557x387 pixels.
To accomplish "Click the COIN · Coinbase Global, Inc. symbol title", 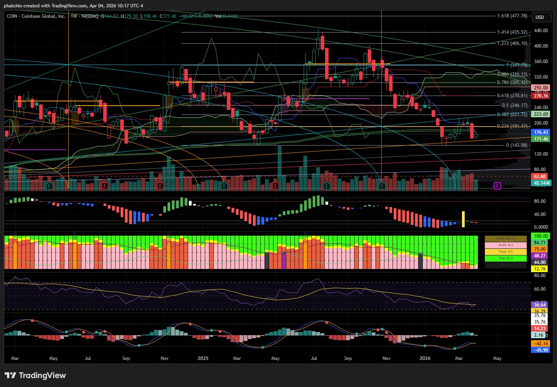I will (x=36, y=16).
